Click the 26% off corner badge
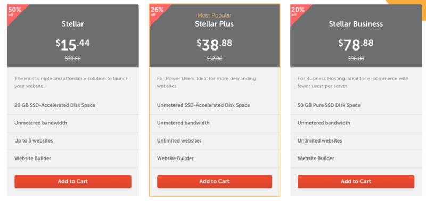This screenshot has width=426, height=201. pyautogui.click(x=157, y=11)
